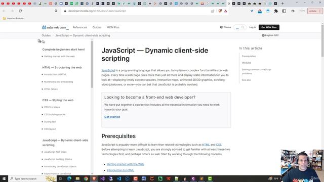
Task: Close the active MDN tab
Action: tap(229, 4)
